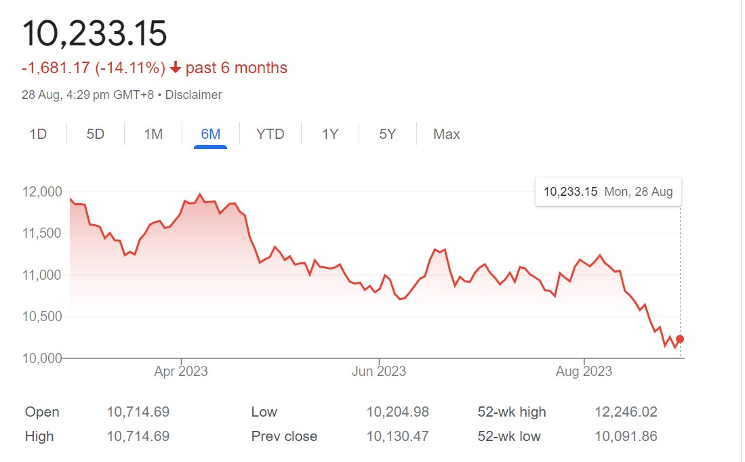Select the active 6M tab
Image resolution: width=745 pixels, height=462 pixels.
tap(210, 134)
